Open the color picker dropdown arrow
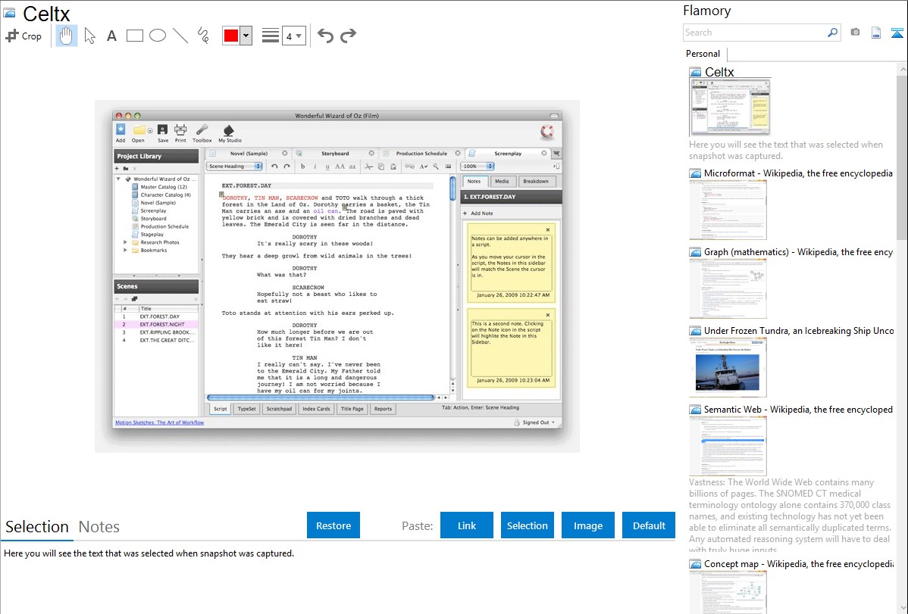The height and width of the screenshot is (614, 908). (246, 36)
